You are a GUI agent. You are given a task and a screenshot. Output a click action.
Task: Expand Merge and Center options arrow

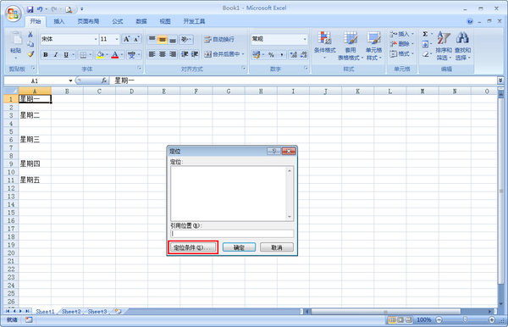click(x=243, y=54)
